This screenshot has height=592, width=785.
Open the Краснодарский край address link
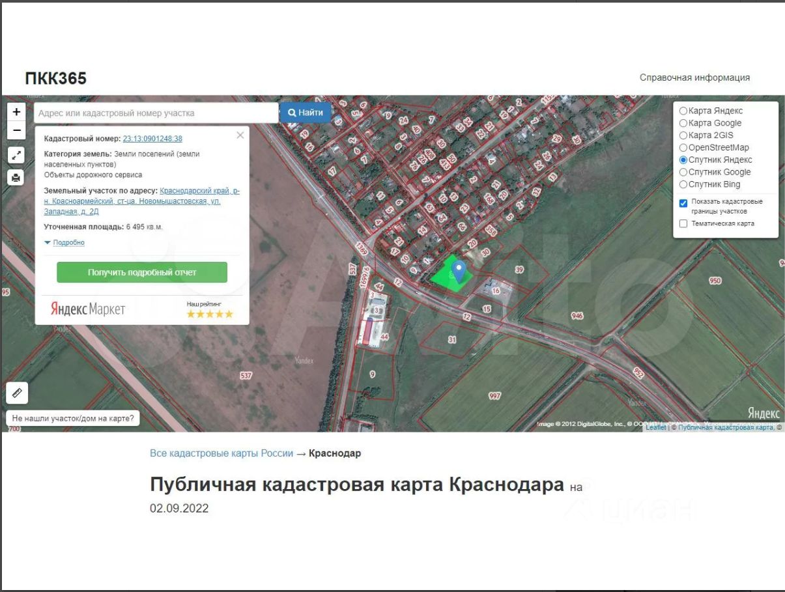click(141, 201)
